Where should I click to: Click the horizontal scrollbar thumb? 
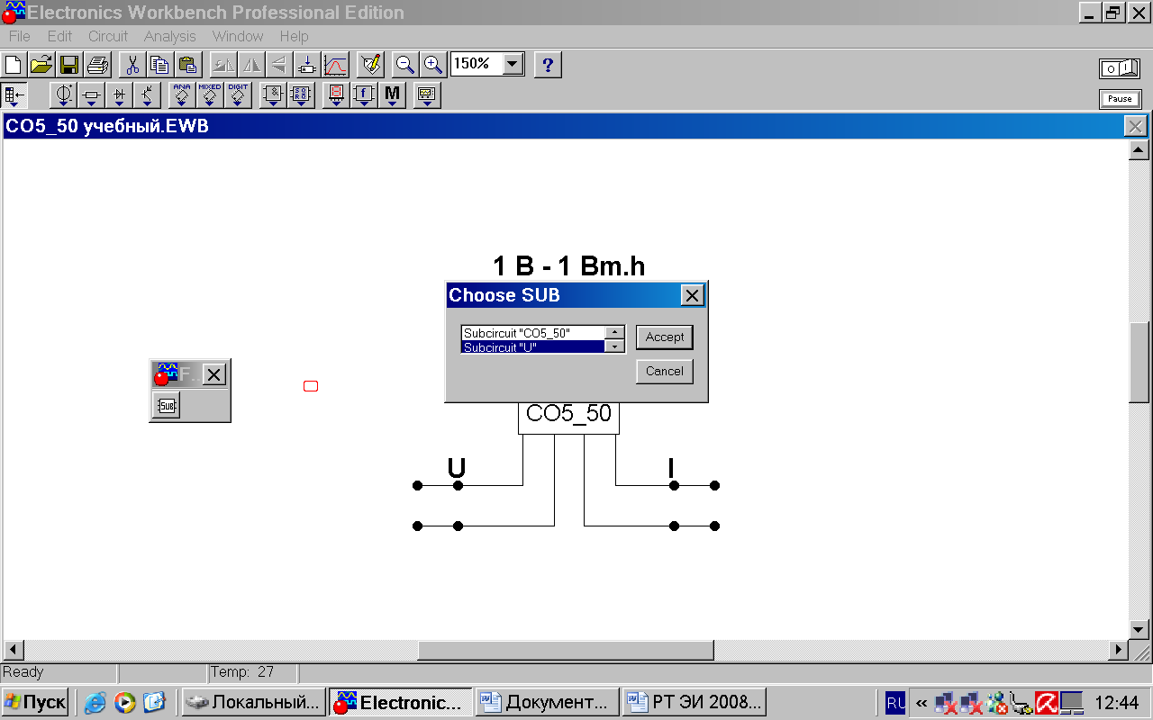pos(566,649)
